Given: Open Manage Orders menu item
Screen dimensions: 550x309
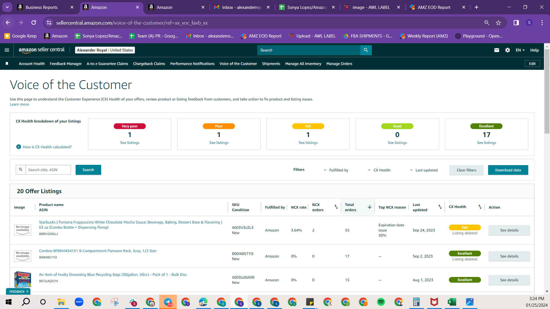Looking at the screenshot, I should click(339, 64).
